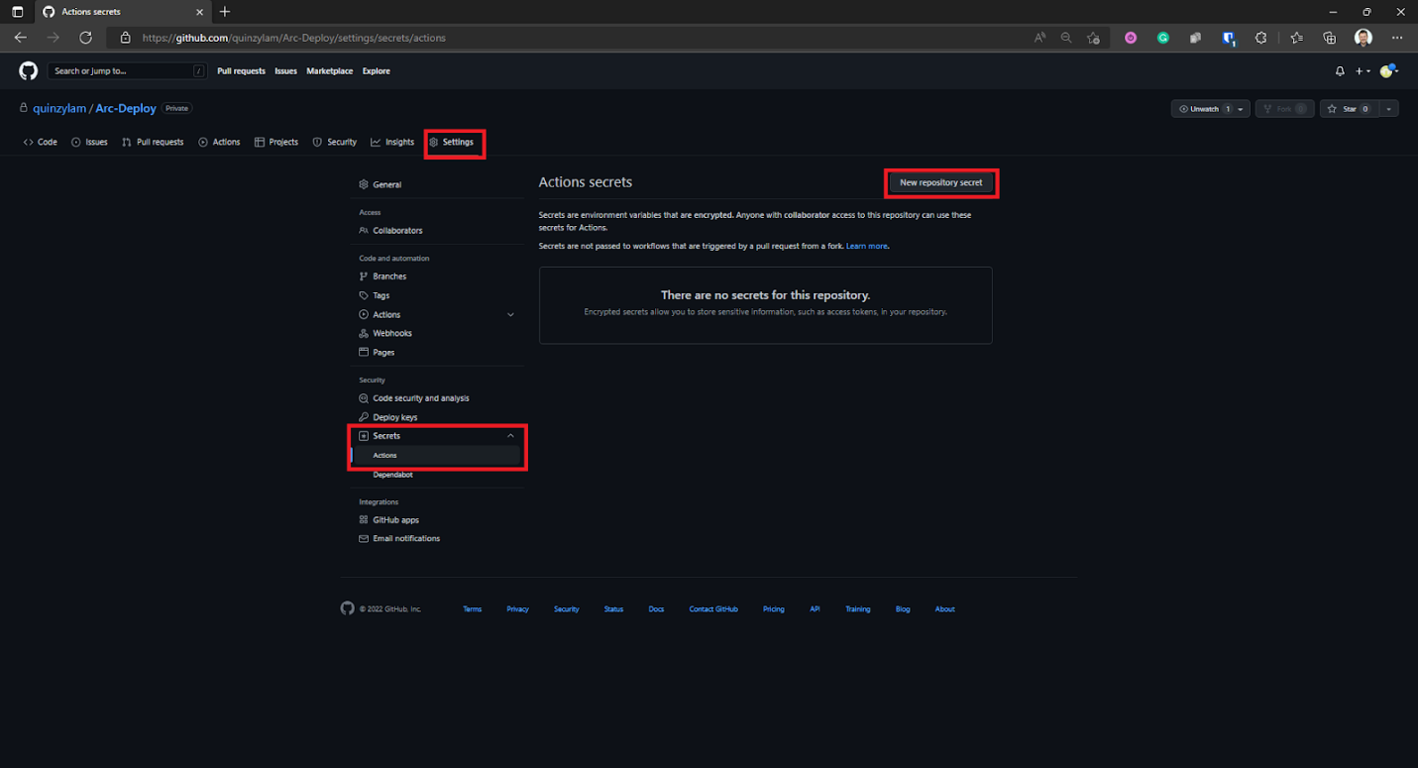
Task: Open a new browser tab
Action: (225, 12)
